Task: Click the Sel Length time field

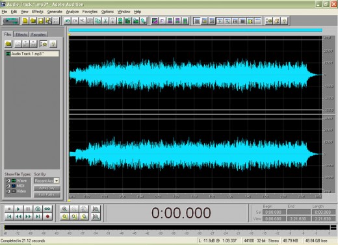Action: tap(324, 213)
